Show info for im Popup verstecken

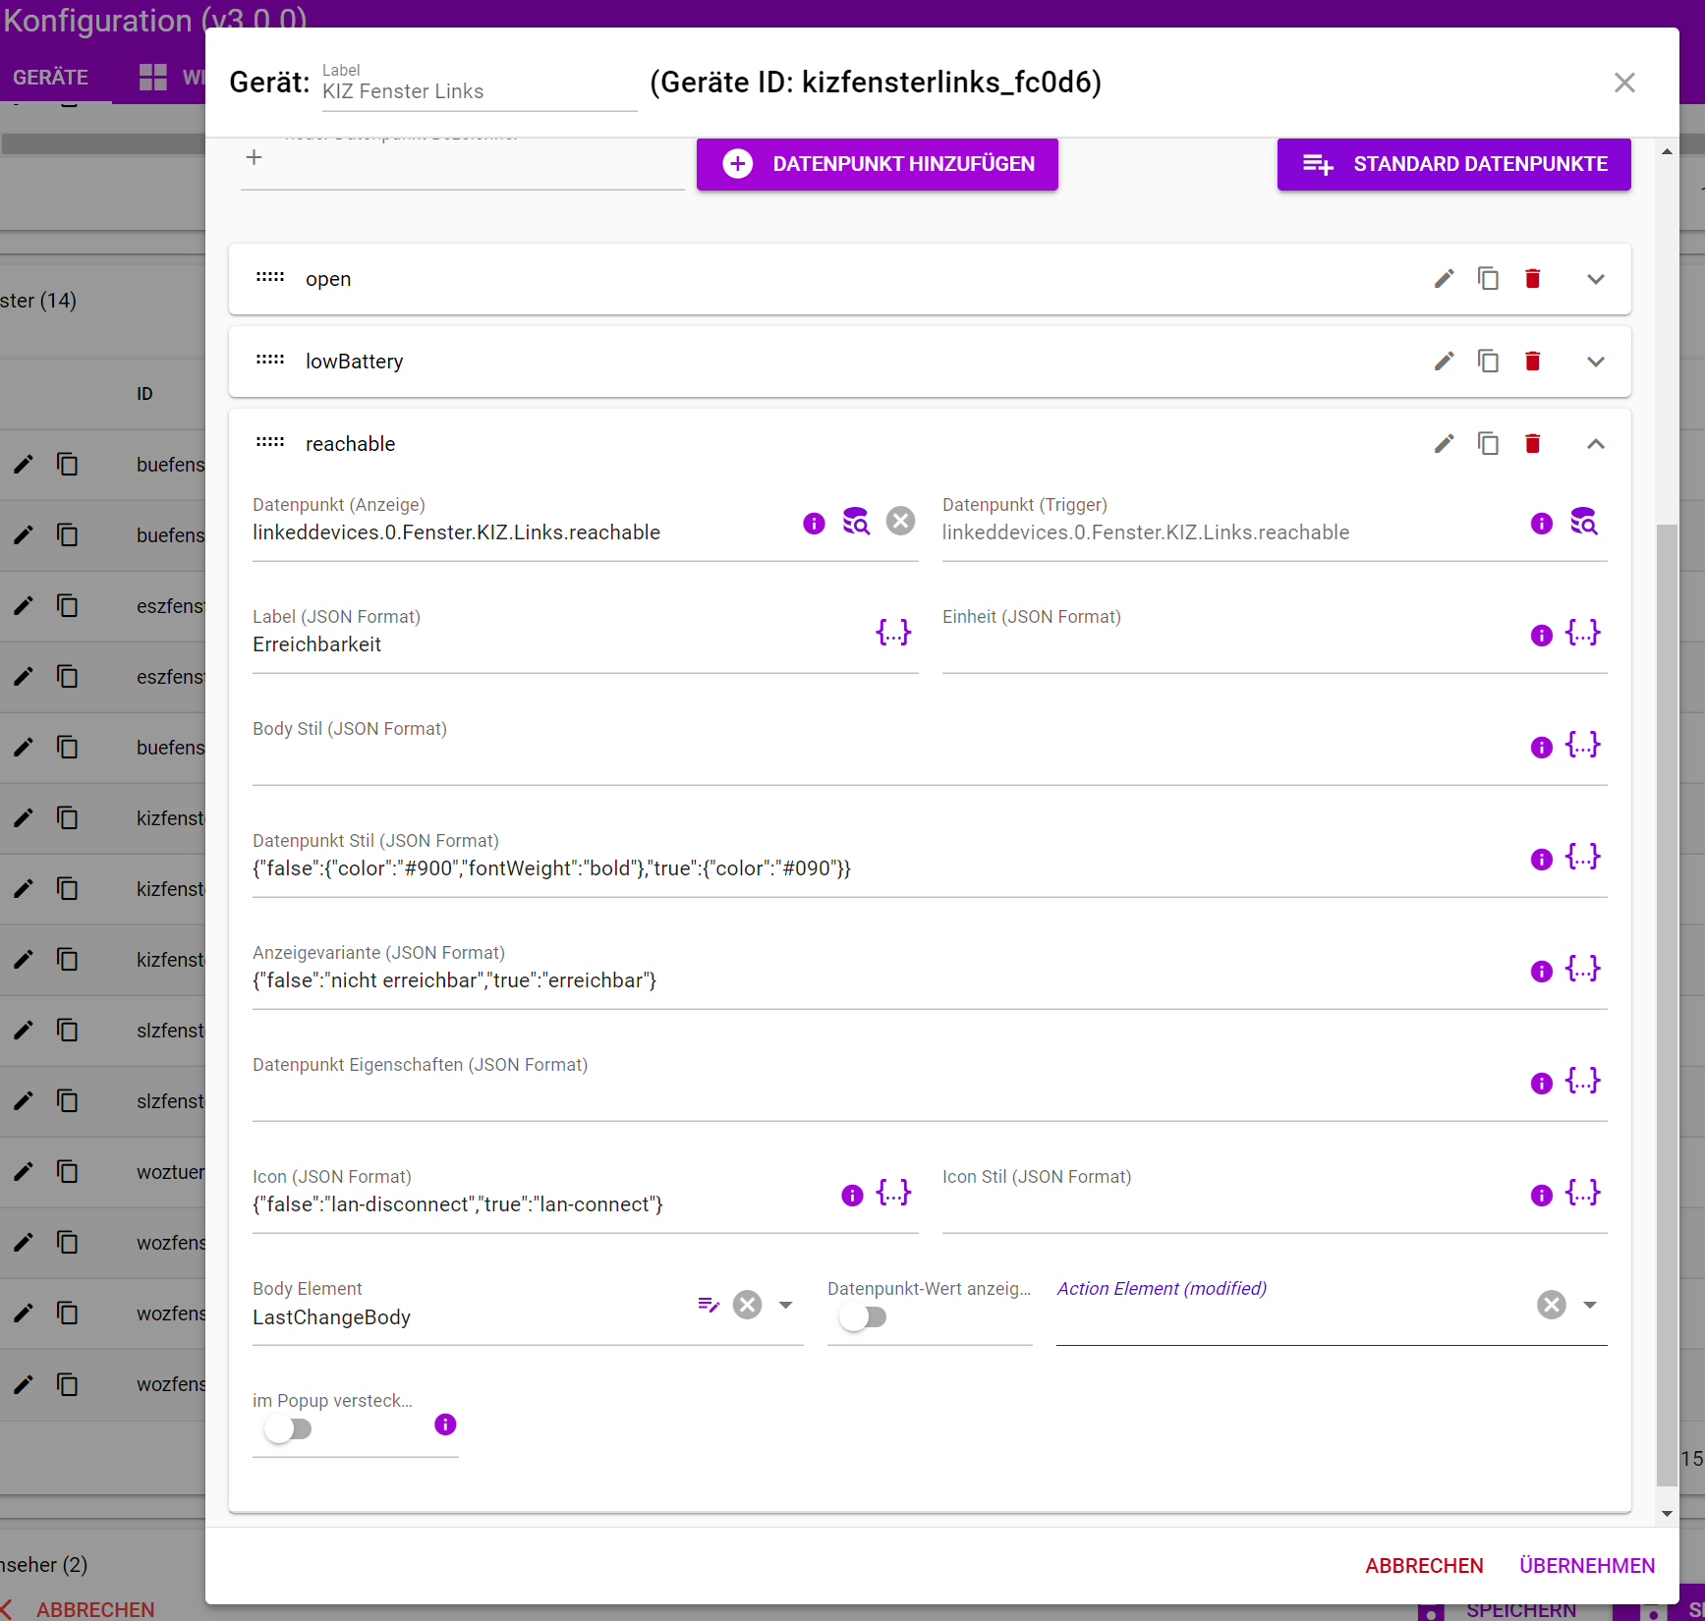click(x=445, y=1425)
